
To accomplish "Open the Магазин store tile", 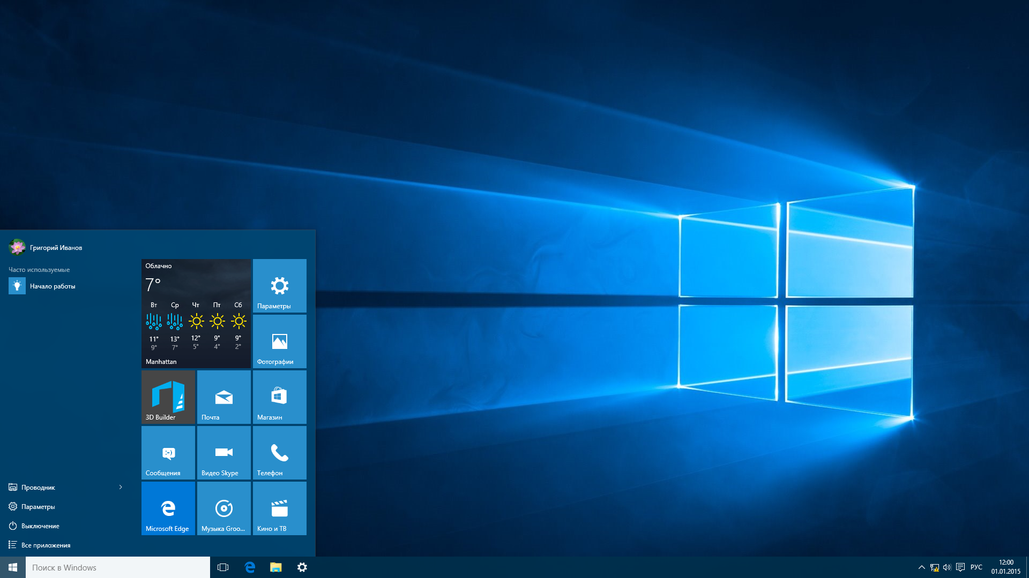I will [279, 397].
